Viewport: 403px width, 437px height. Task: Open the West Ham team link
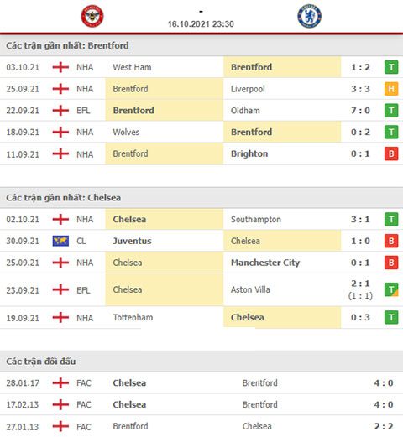point(132,67)
